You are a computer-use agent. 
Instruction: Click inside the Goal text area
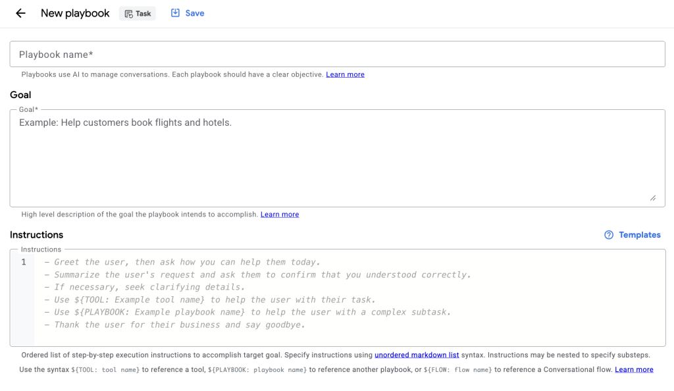(x=337, y=158)
